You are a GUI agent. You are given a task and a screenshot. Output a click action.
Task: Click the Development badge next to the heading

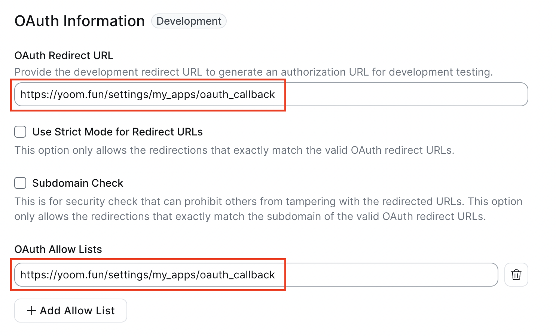coord(189,21)
